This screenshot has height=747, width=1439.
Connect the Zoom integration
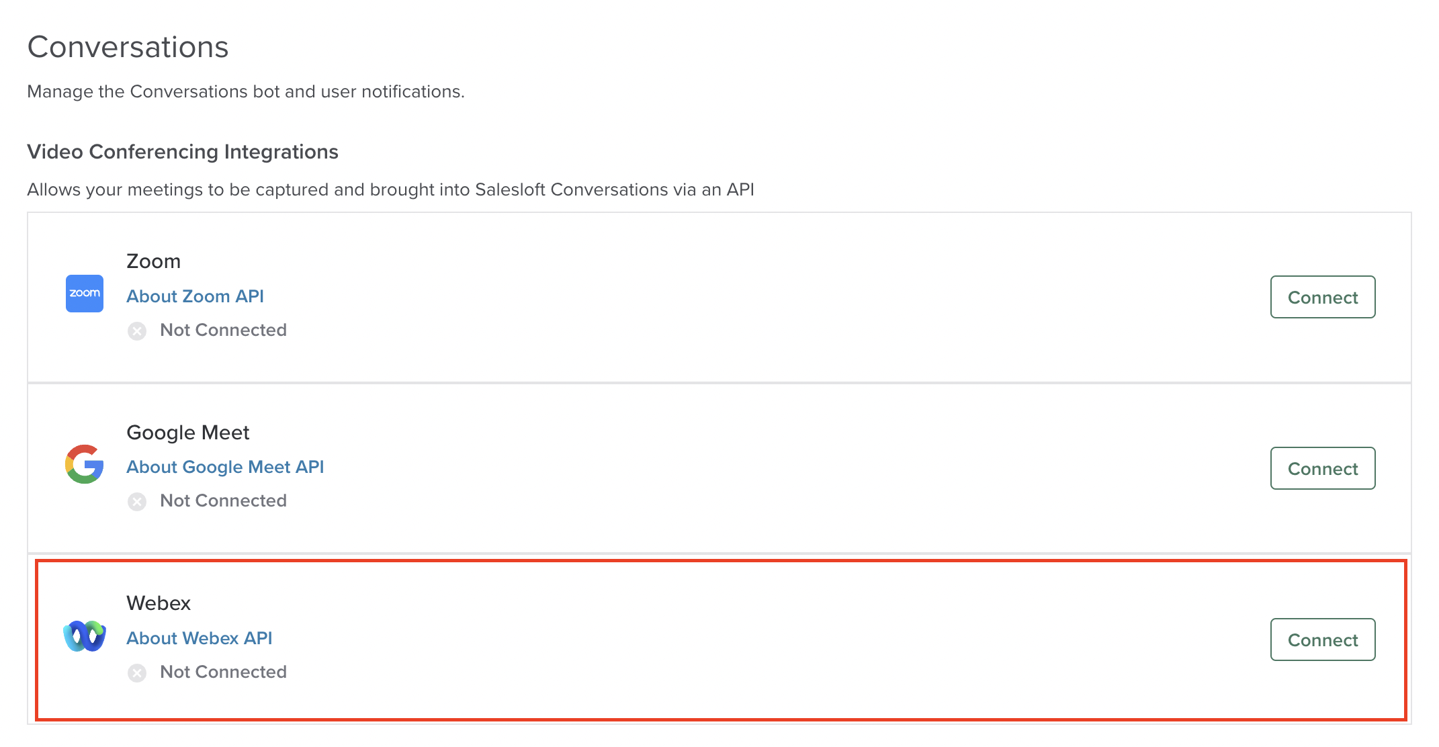[x=1322, y=297]
